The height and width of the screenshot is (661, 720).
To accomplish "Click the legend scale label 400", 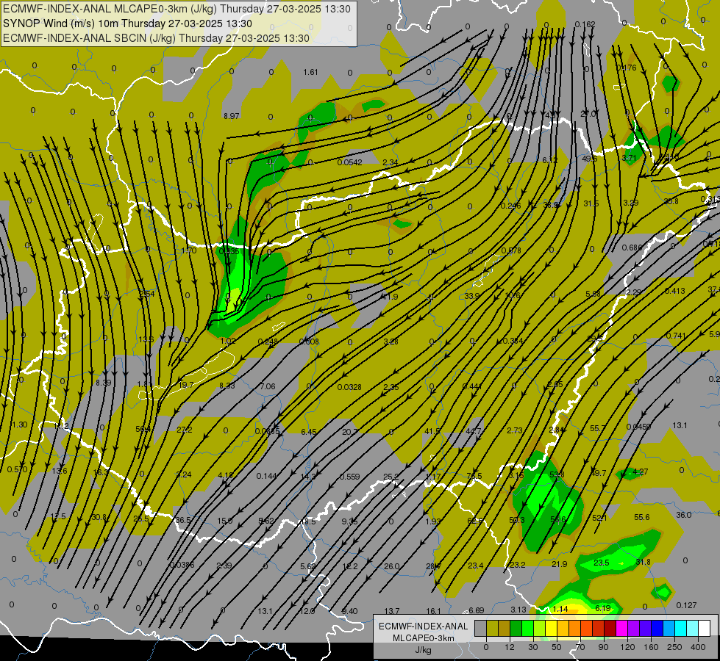I will click(x=698, y=647).
